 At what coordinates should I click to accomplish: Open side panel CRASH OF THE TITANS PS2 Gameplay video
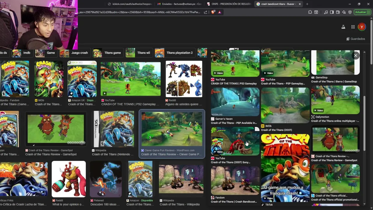(235, 63)
